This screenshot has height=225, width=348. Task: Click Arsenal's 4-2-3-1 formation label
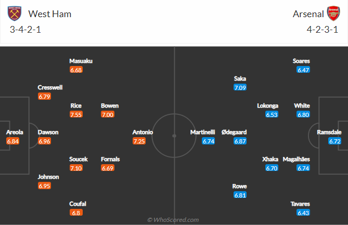322,30
